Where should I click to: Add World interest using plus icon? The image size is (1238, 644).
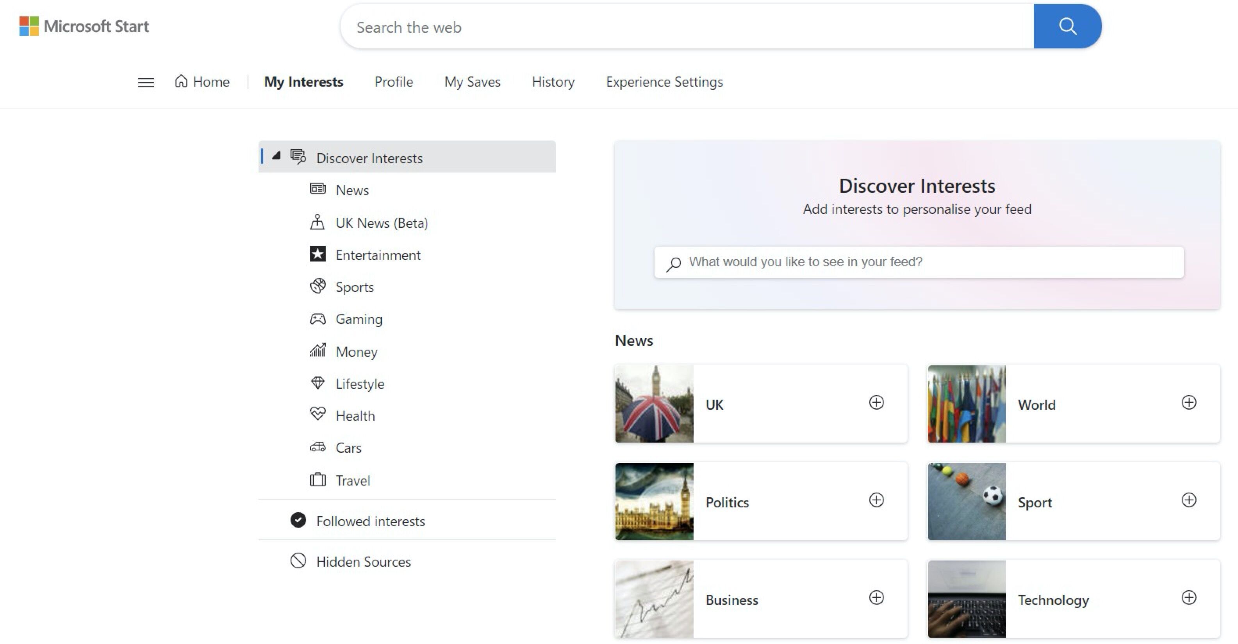[1188, 402]
